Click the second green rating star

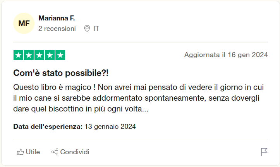click(29, 55)
